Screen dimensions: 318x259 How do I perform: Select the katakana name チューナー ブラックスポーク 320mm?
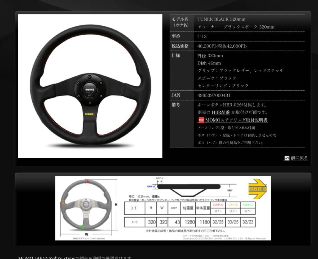(x=236, y=27)
